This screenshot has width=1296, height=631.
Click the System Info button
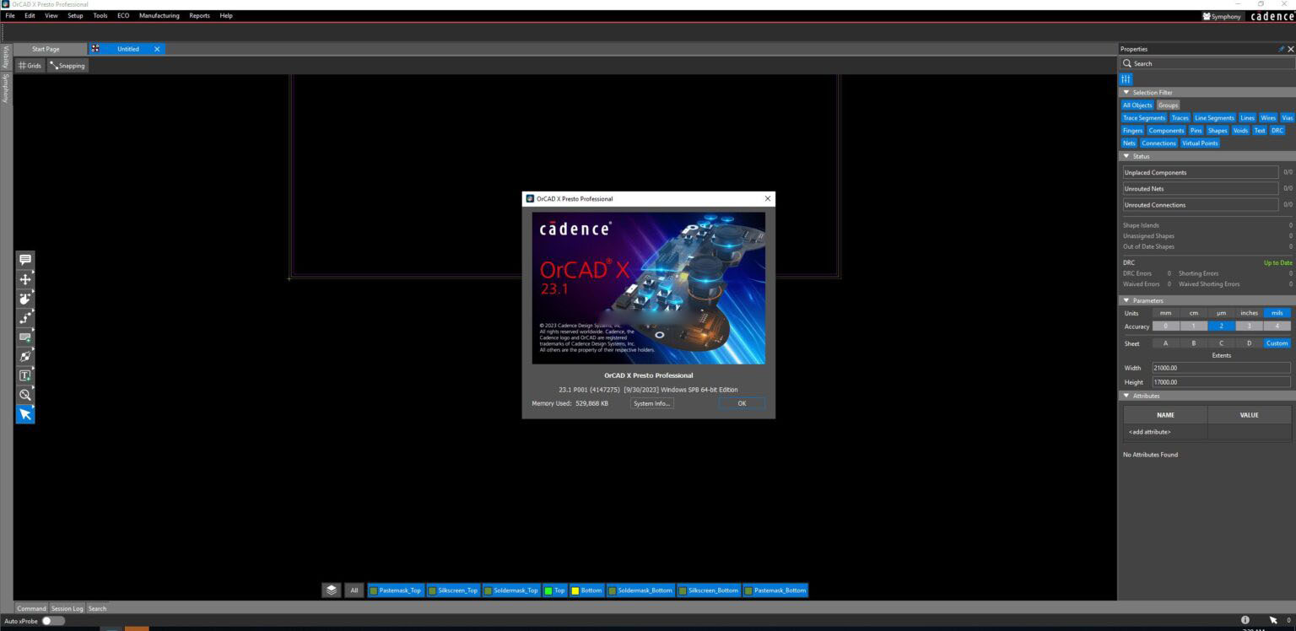point(652,403)
